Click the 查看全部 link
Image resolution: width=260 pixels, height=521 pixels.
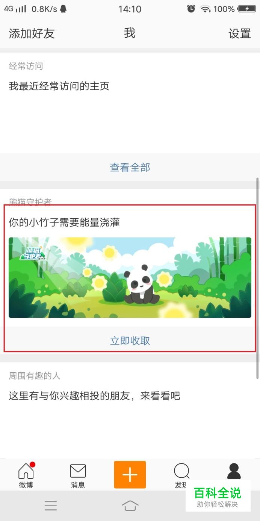click(x=130, y=167)
